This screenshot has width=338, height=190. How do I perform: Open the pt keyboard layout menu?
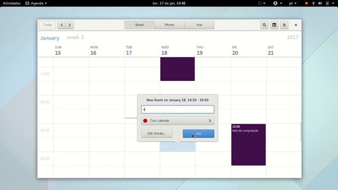pyautogui.click(x=293, y=3)
